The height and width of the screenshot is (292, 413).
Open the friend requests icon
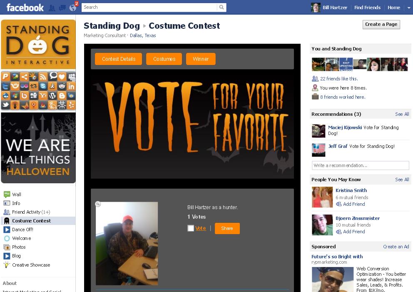point(52,8)
